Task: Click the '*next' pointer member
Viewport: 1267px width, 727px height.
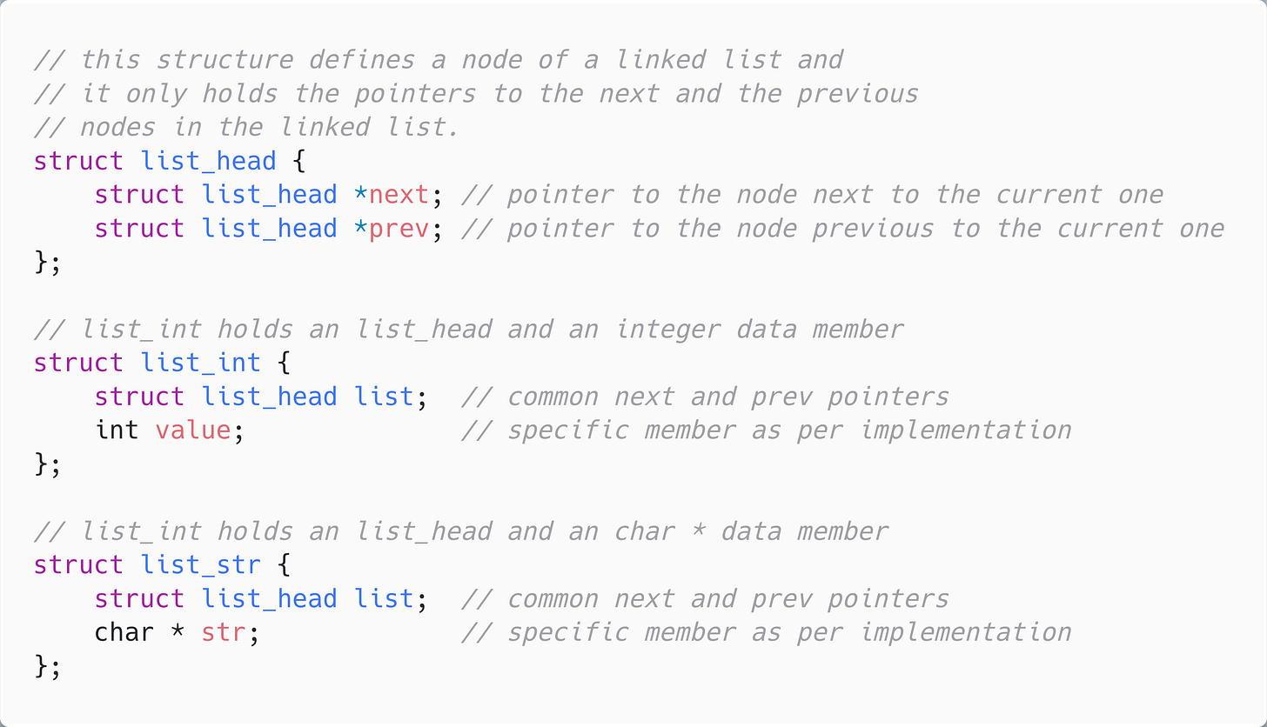Action: pyautogui.click(x=392, y=195)
